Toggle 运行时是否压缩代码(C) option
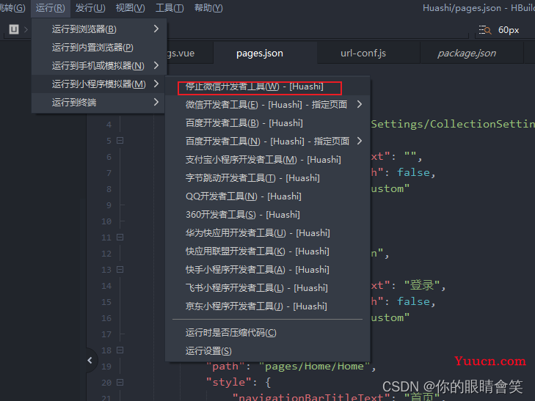Image resolution: width=535 pixels, height=401 pixels. [x=267, y=333]
